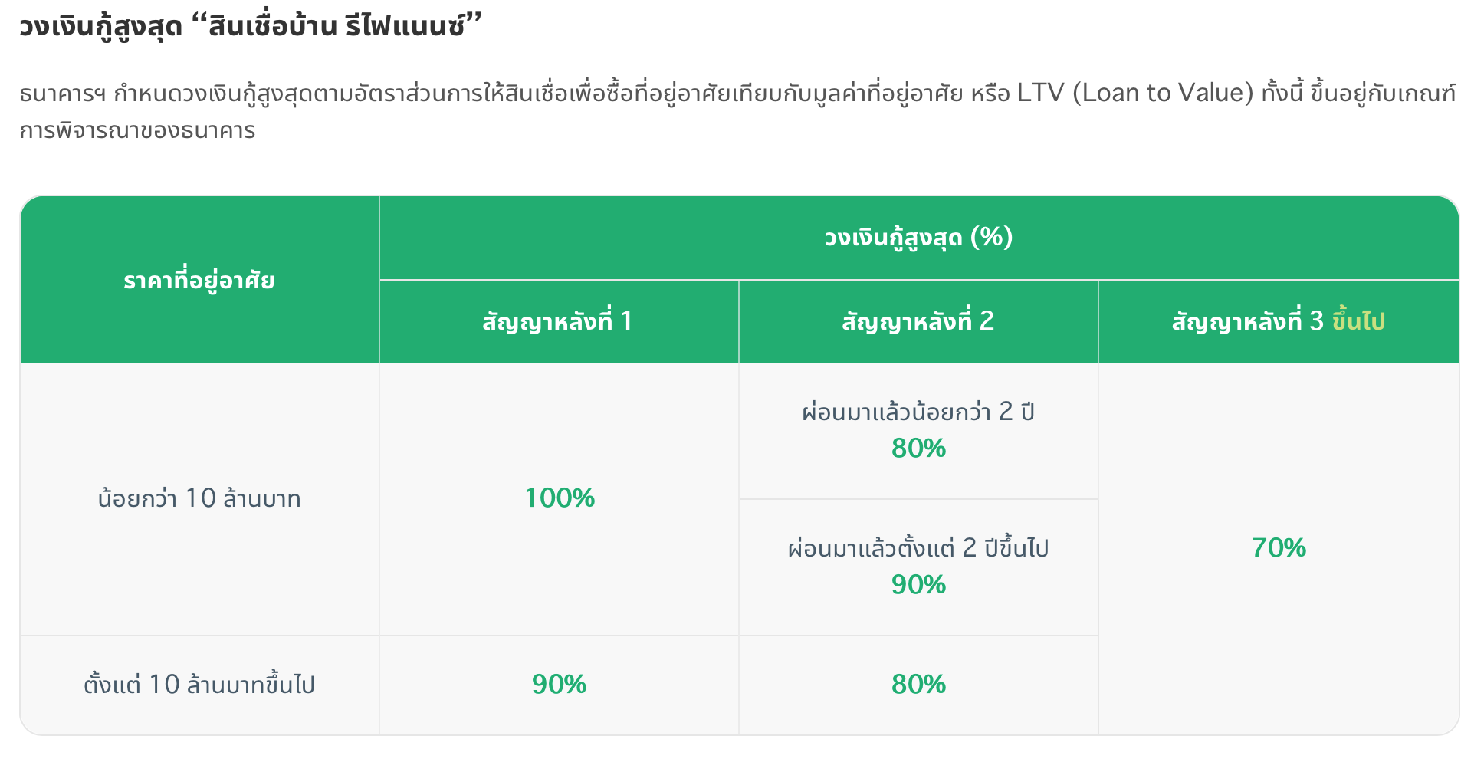The height and width of the screenshot is (759, 1484).
Task: Click the 90% value in the bottom row
Action: [559, 685]
